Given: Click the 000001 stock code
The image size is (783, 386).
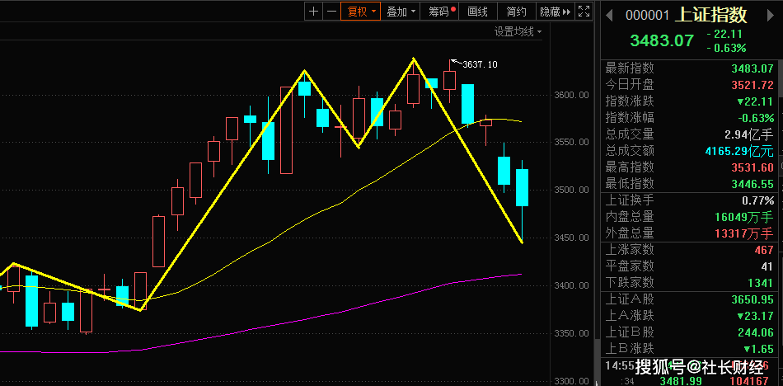Looking at the screenshot, I should pos(647,16).
